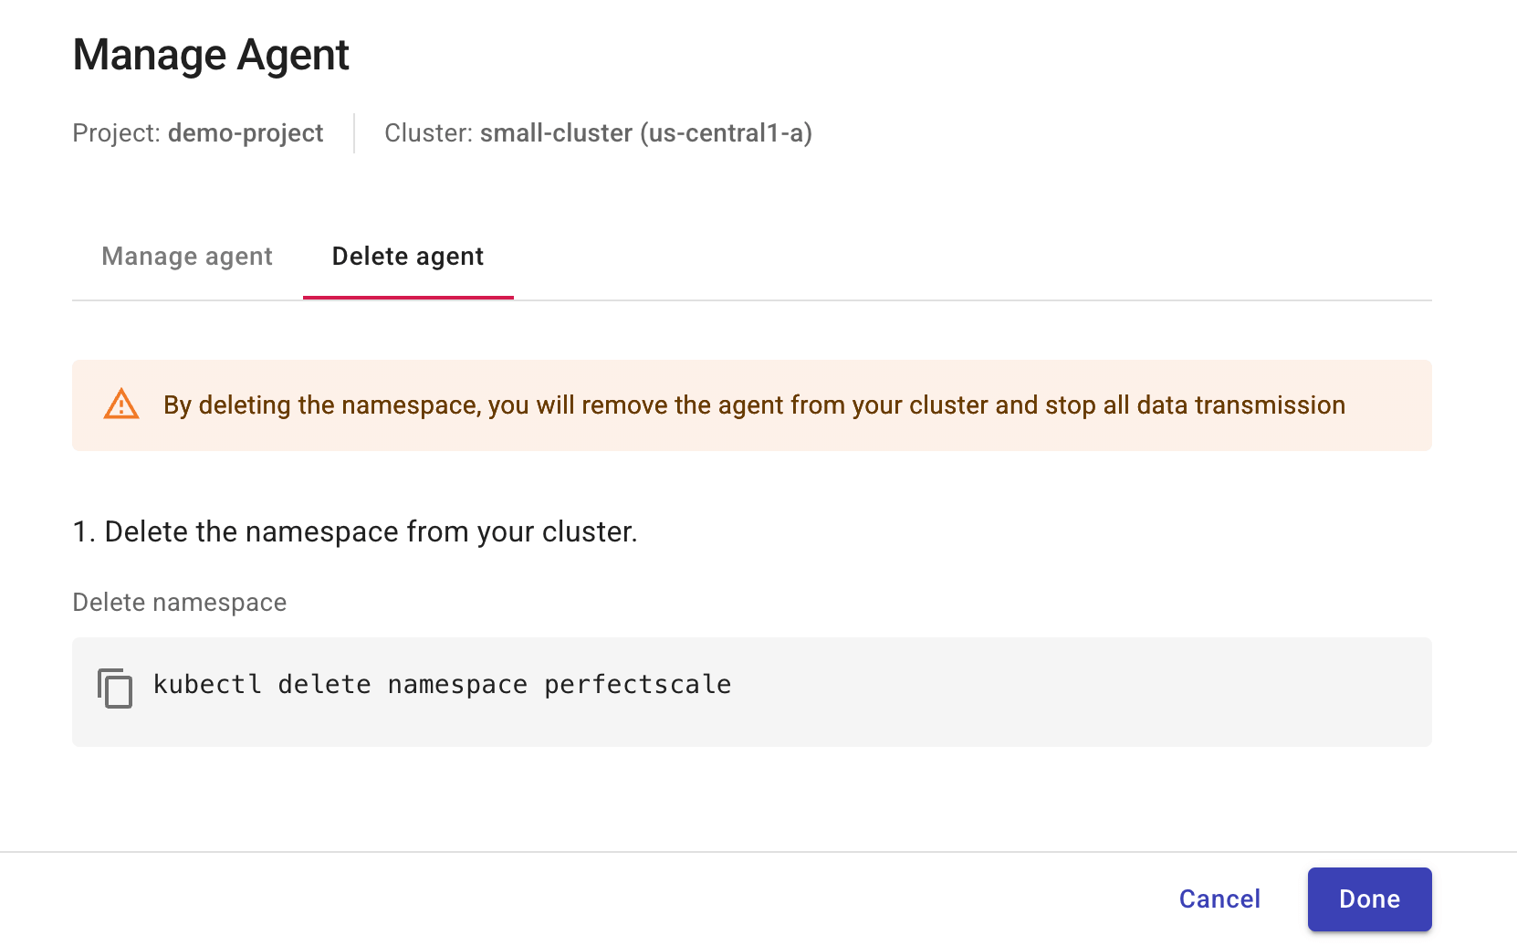
Task: Switch to the Manage agent tab
Action: (186, 257)
